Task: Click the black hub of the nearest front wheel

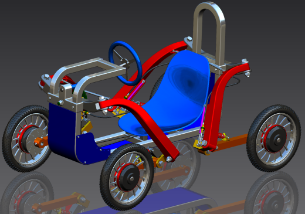Action: 130,178
